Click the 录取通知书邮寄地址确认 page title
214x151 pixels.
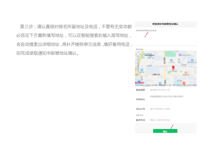point(165,24)
